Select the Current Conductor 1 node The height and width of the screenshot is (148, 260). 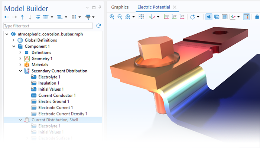click(x=57, y=95)
